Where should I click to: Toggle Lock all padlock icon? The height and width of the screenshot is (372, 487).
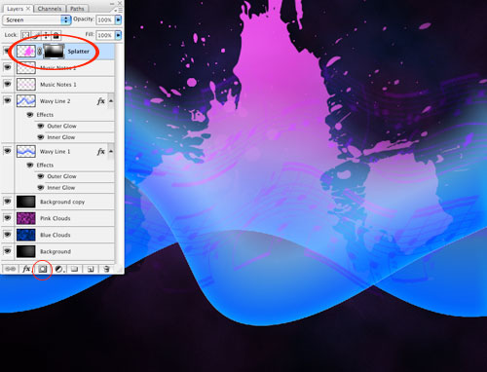click(x=56, y=35)
